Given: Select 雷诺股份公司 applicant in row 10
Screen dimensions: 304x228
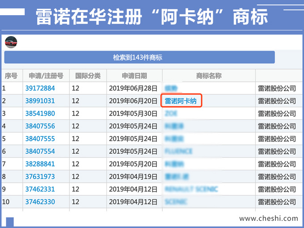Looking at the screenshot, I should pos(277,202).
